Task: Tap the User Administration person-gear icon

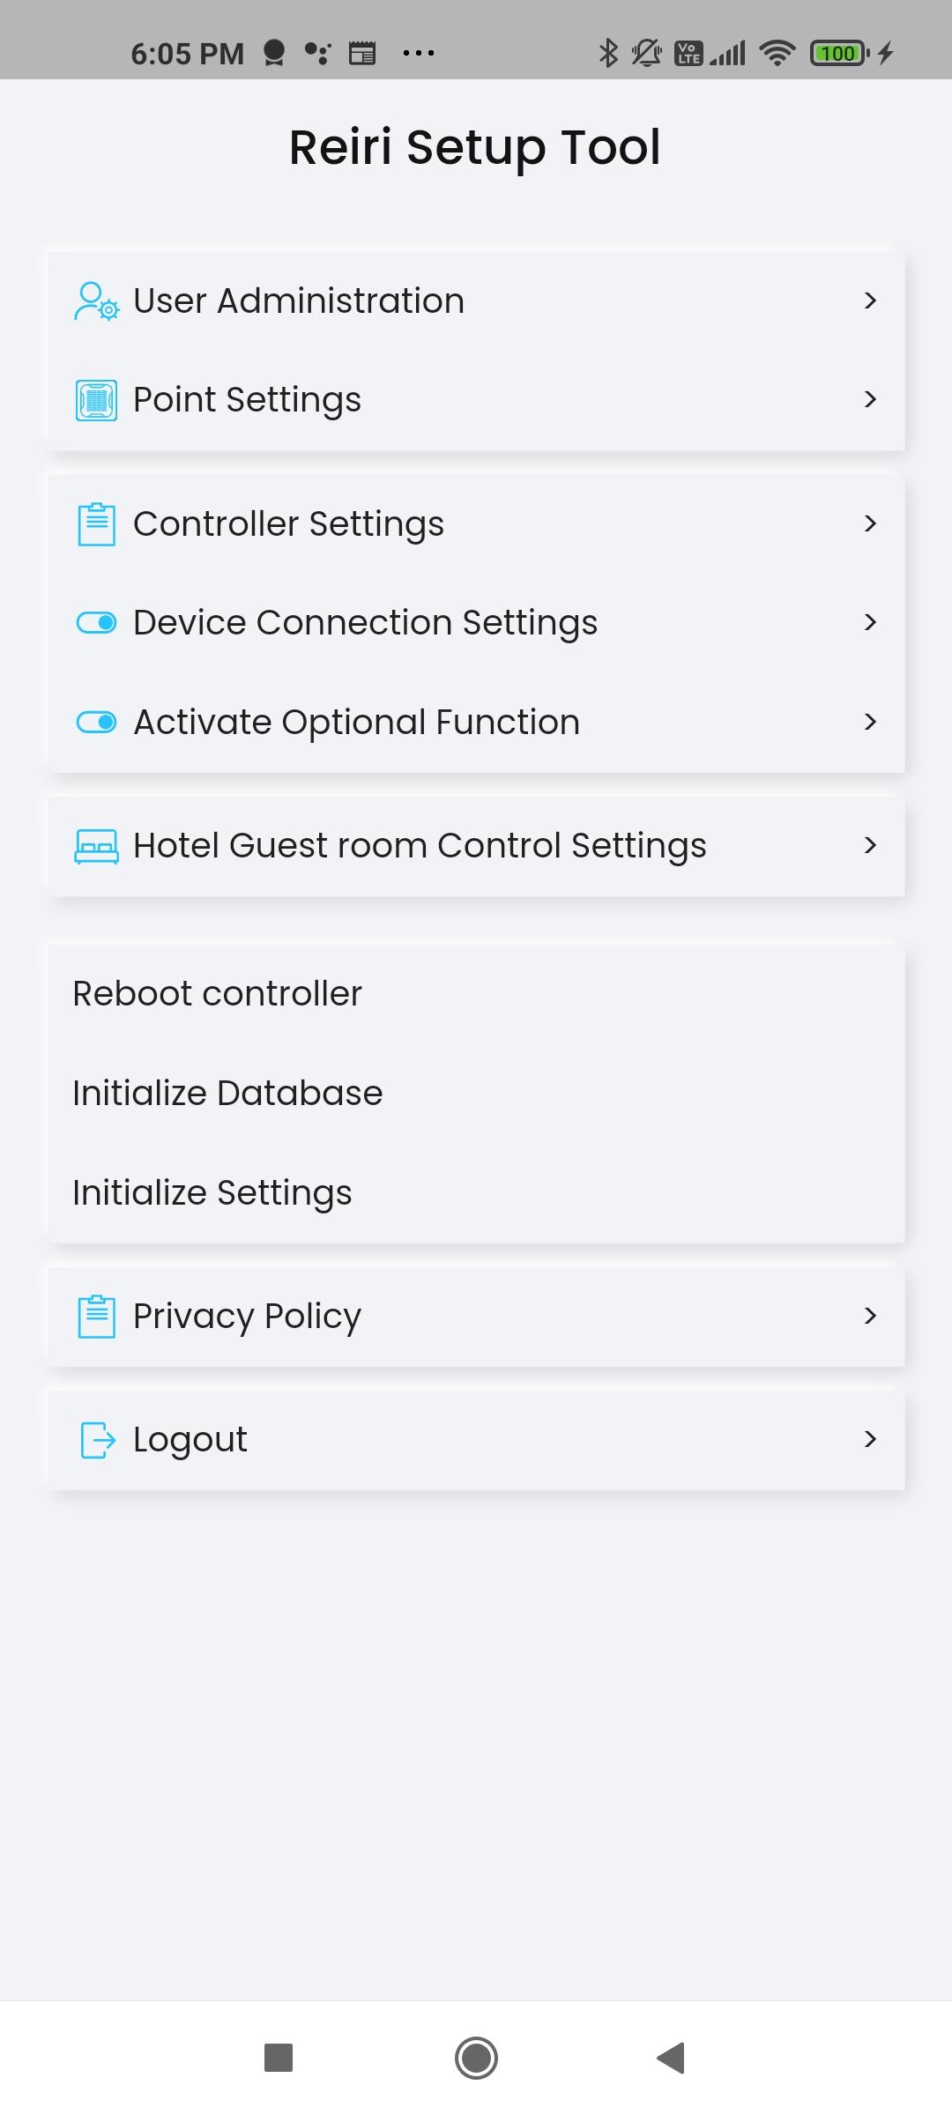Action: tap(96, 301)
